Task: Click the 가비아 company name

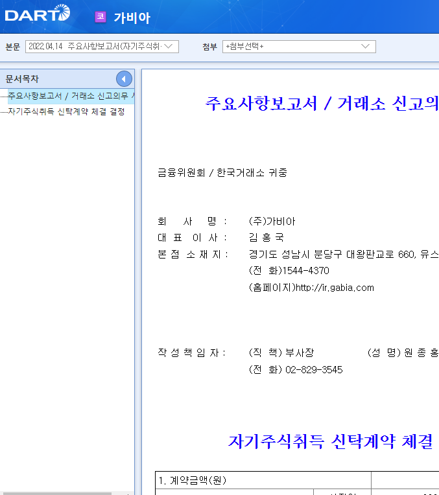Action: (132, 17)
